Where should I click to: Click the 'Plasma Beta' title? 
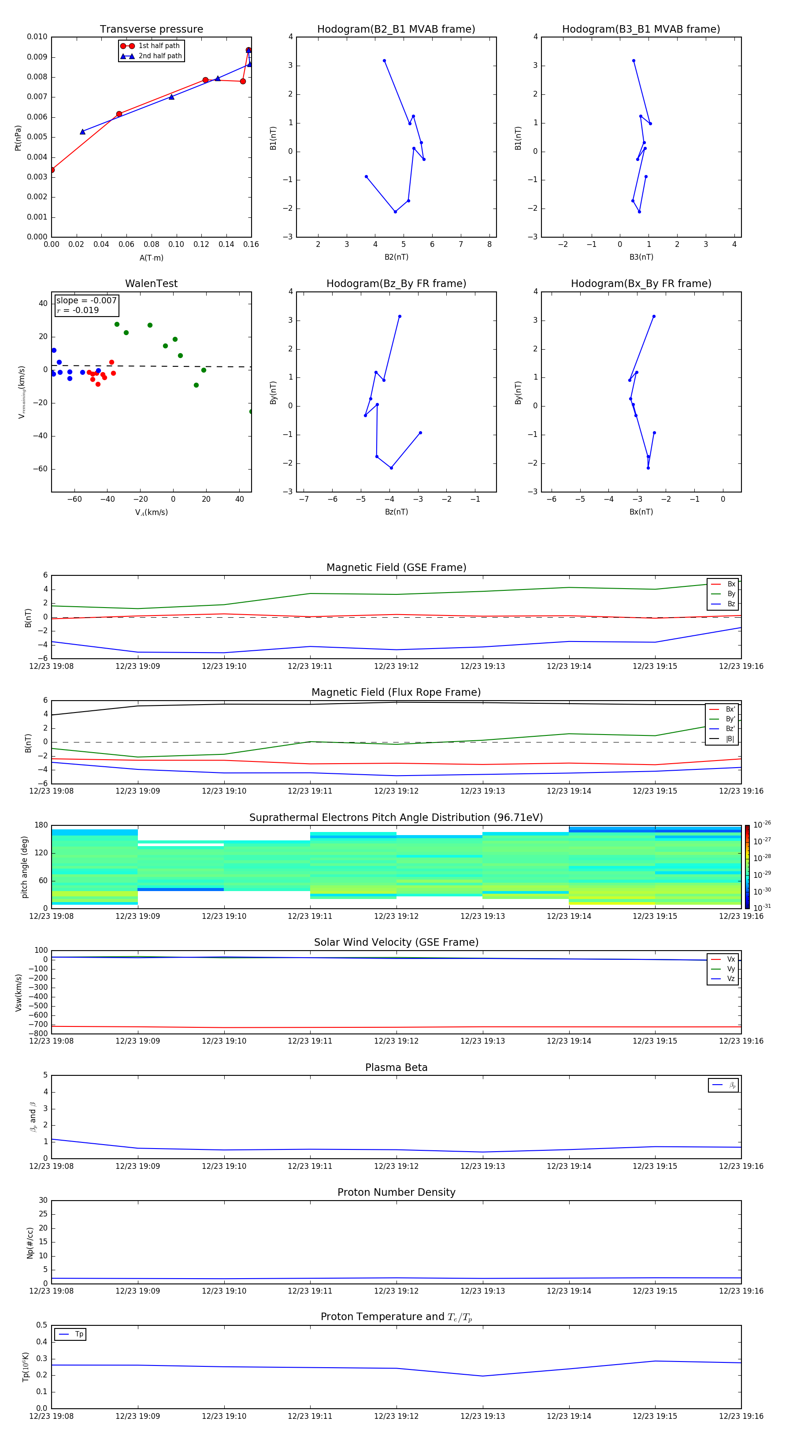pyautogui.click(x=396, y=1067)
